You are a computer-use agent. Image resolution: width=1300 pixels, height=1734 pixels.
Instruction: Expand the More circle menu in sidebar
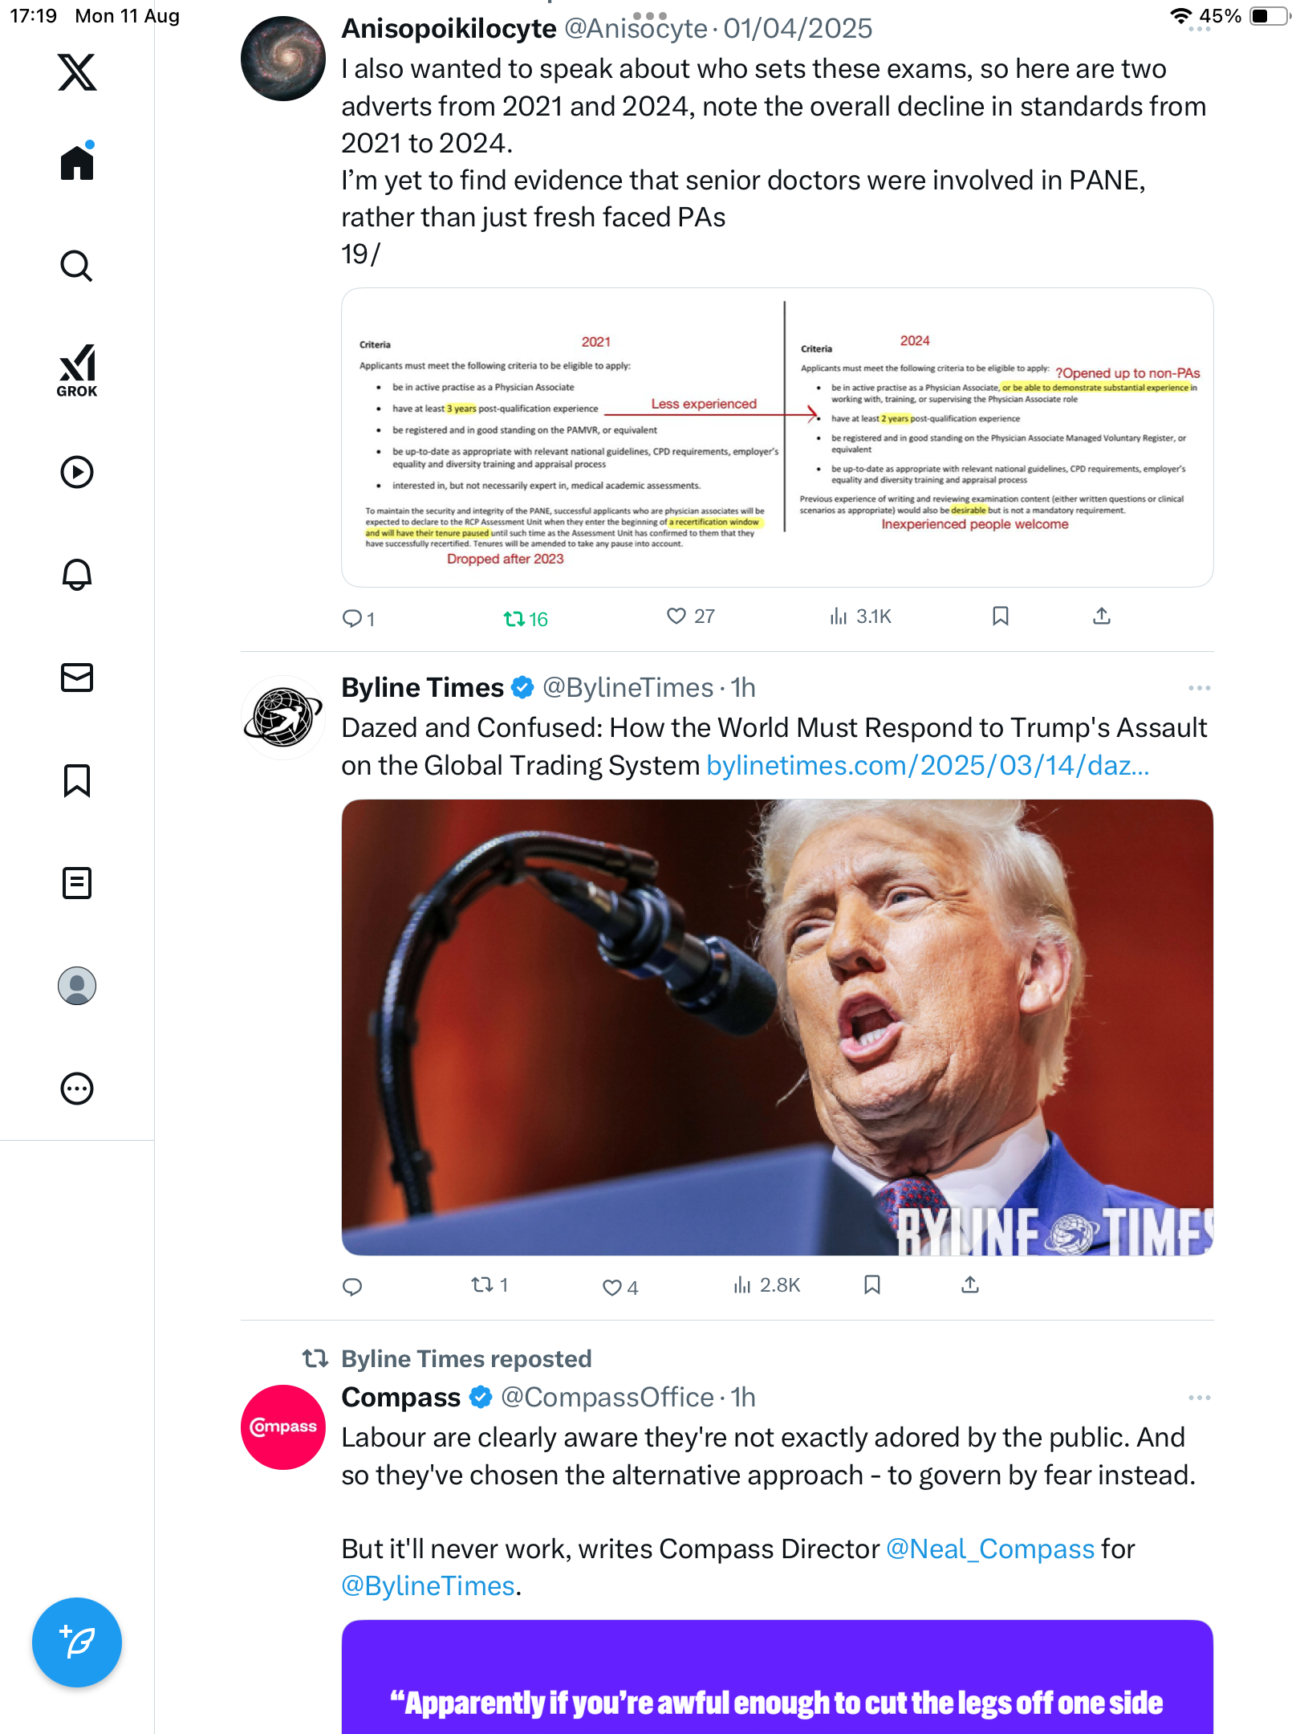77,1089
